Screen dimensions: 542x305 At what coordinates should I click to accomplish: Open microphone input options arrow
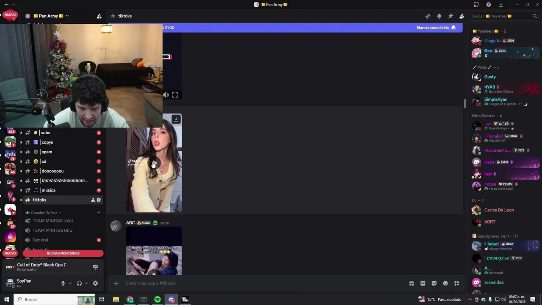pos(70,283)
